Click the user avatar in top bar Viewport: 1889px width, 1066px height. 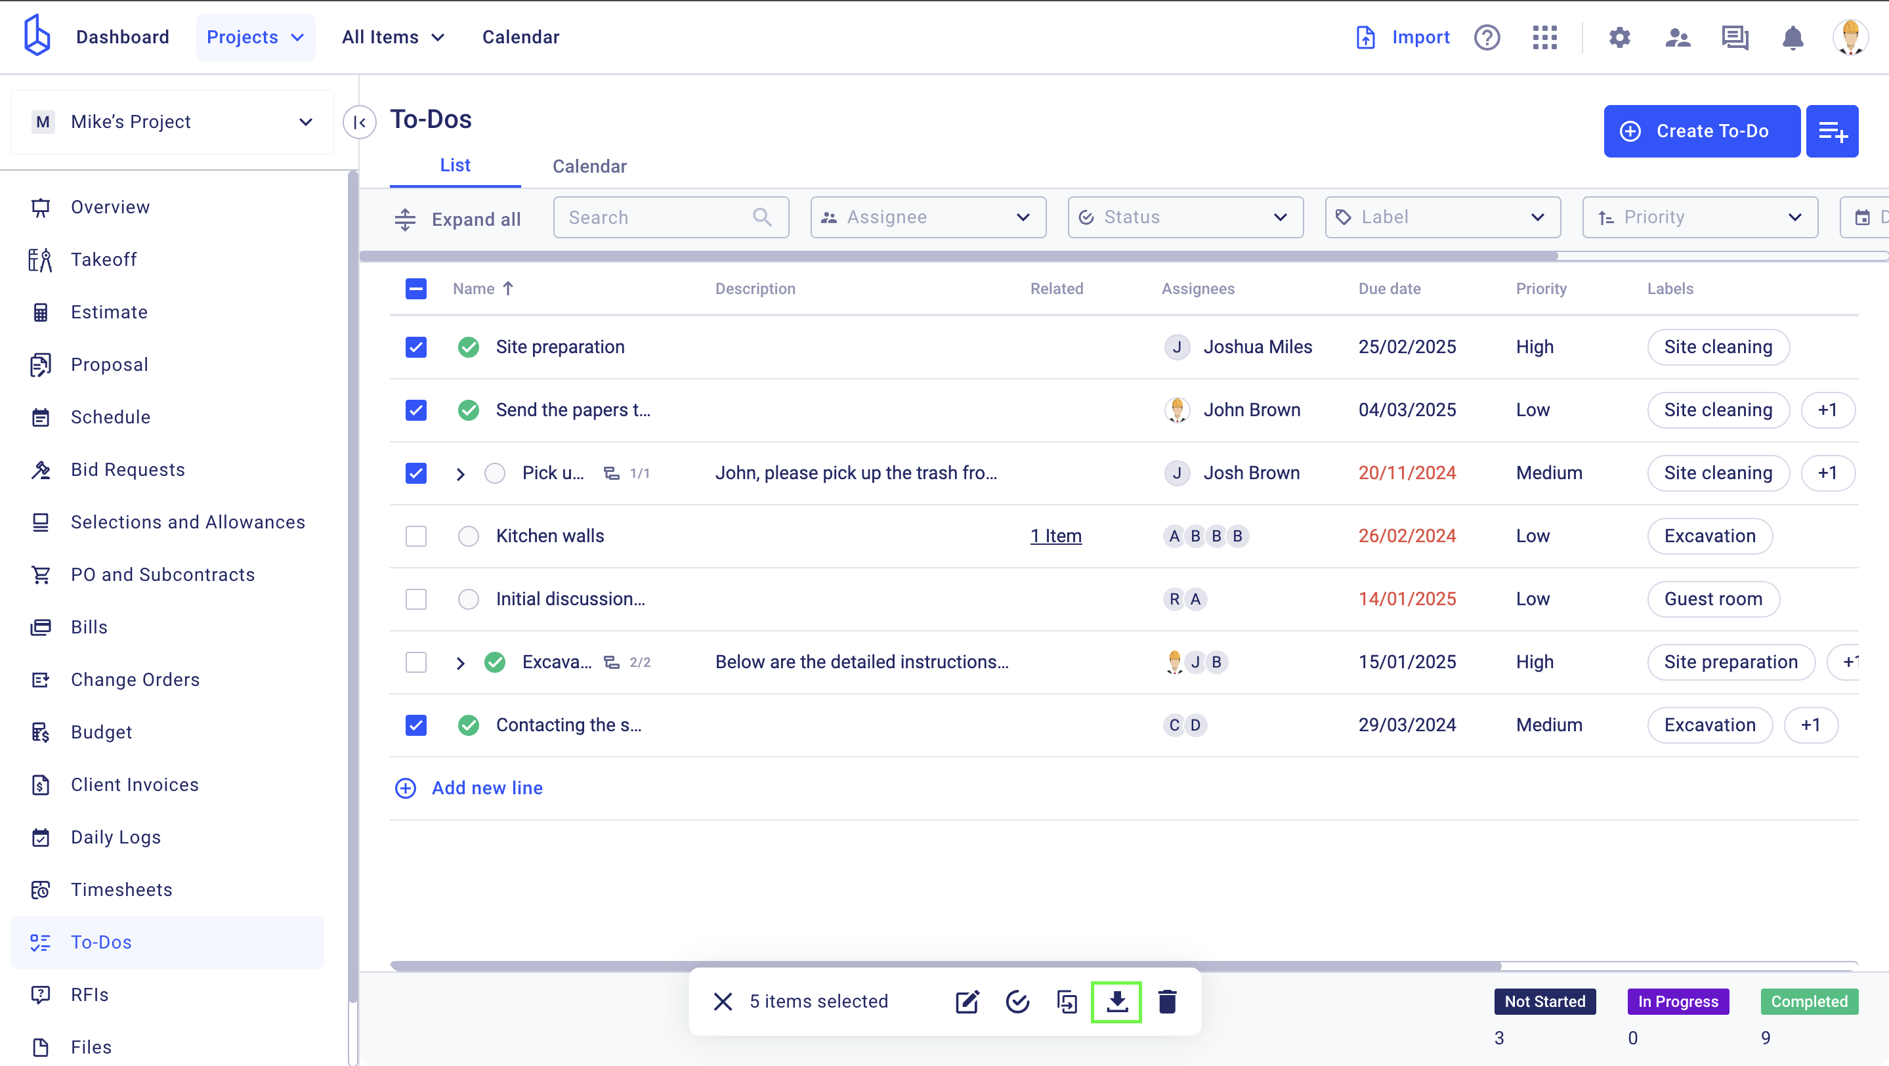[x=1850, y=37]
